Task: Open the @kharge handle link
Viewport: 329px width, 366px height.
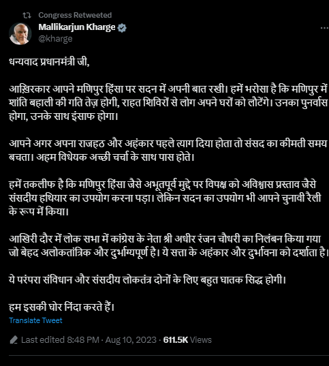Action: (55, 39)
